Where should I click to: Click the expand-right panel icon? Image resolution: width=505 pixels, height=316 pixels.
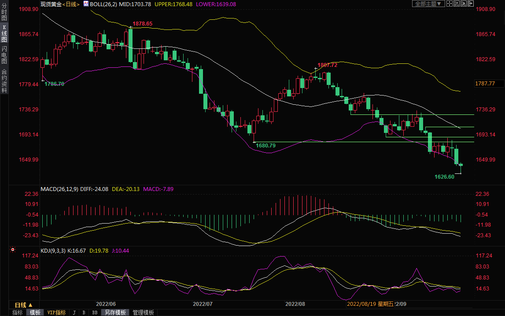[471, 4]
